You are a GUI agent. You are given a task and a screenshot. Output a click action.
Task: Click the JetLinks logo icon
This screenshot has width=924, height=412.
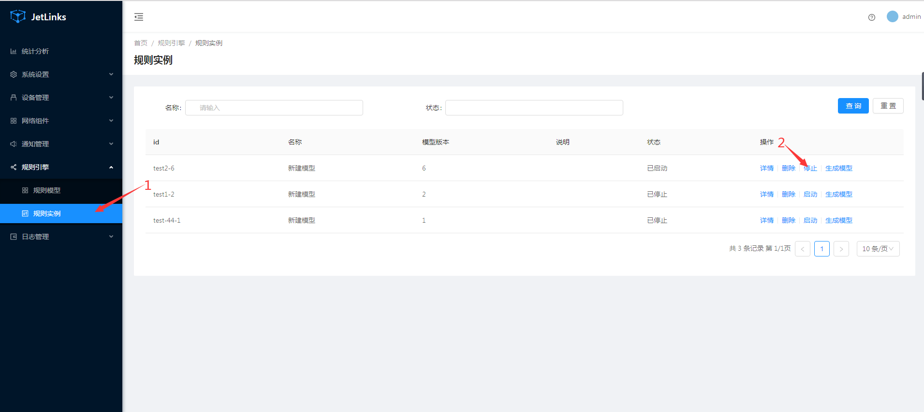[18, 16]
